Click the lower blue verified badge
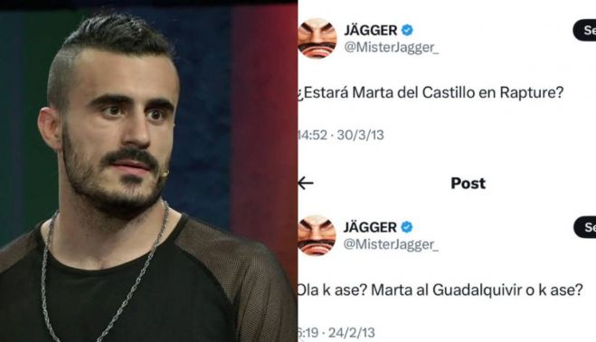Image resolution: width=596 pixels, height=342 pixels. (407, 227)
